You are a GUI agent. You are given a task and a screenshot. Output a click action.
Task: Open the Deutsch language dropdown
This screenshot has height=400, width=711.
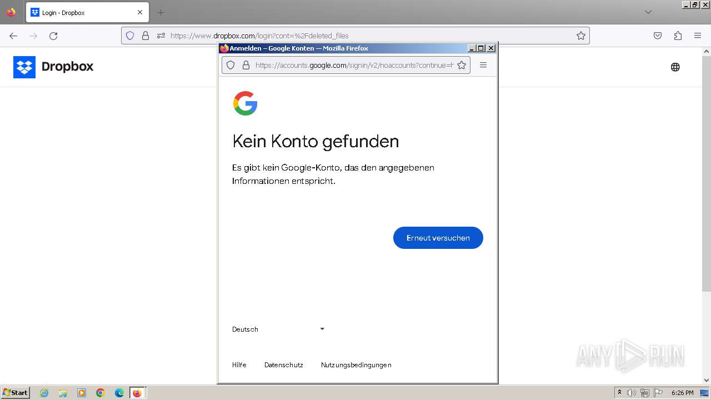(278, 329)
